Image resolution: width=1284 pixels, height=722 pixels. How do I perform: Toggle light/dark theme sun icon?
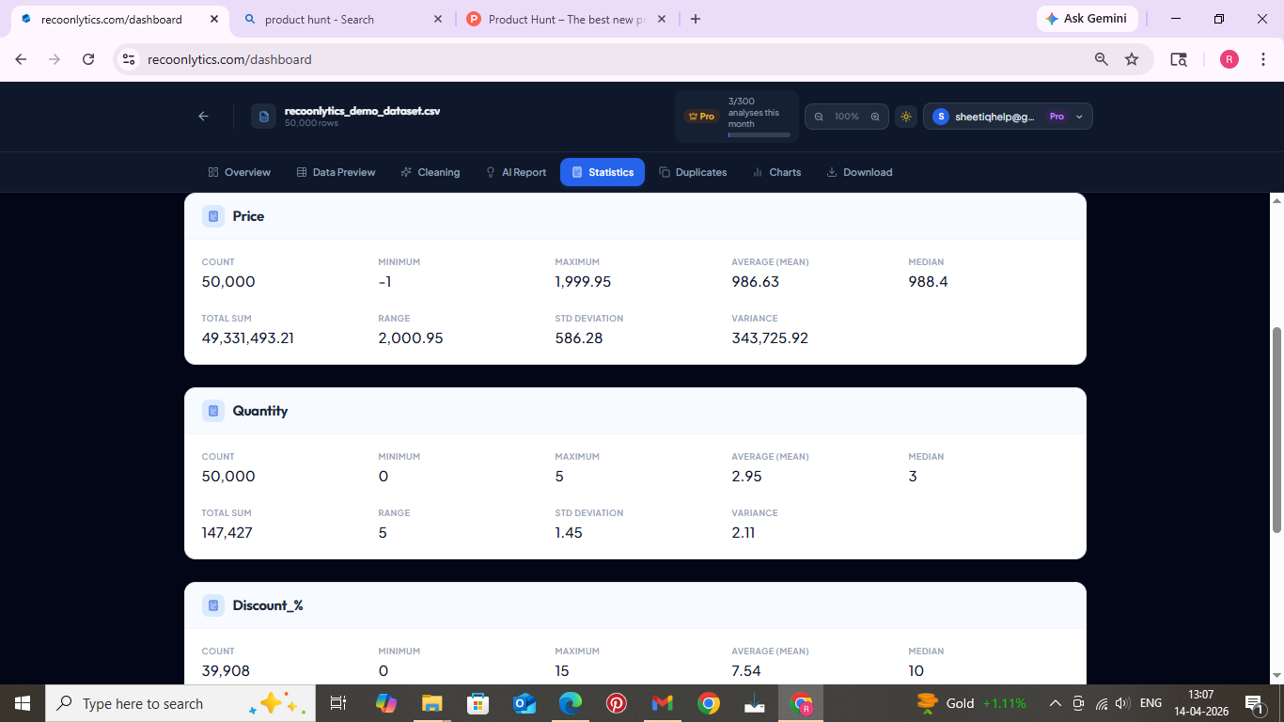click(906, 117)
